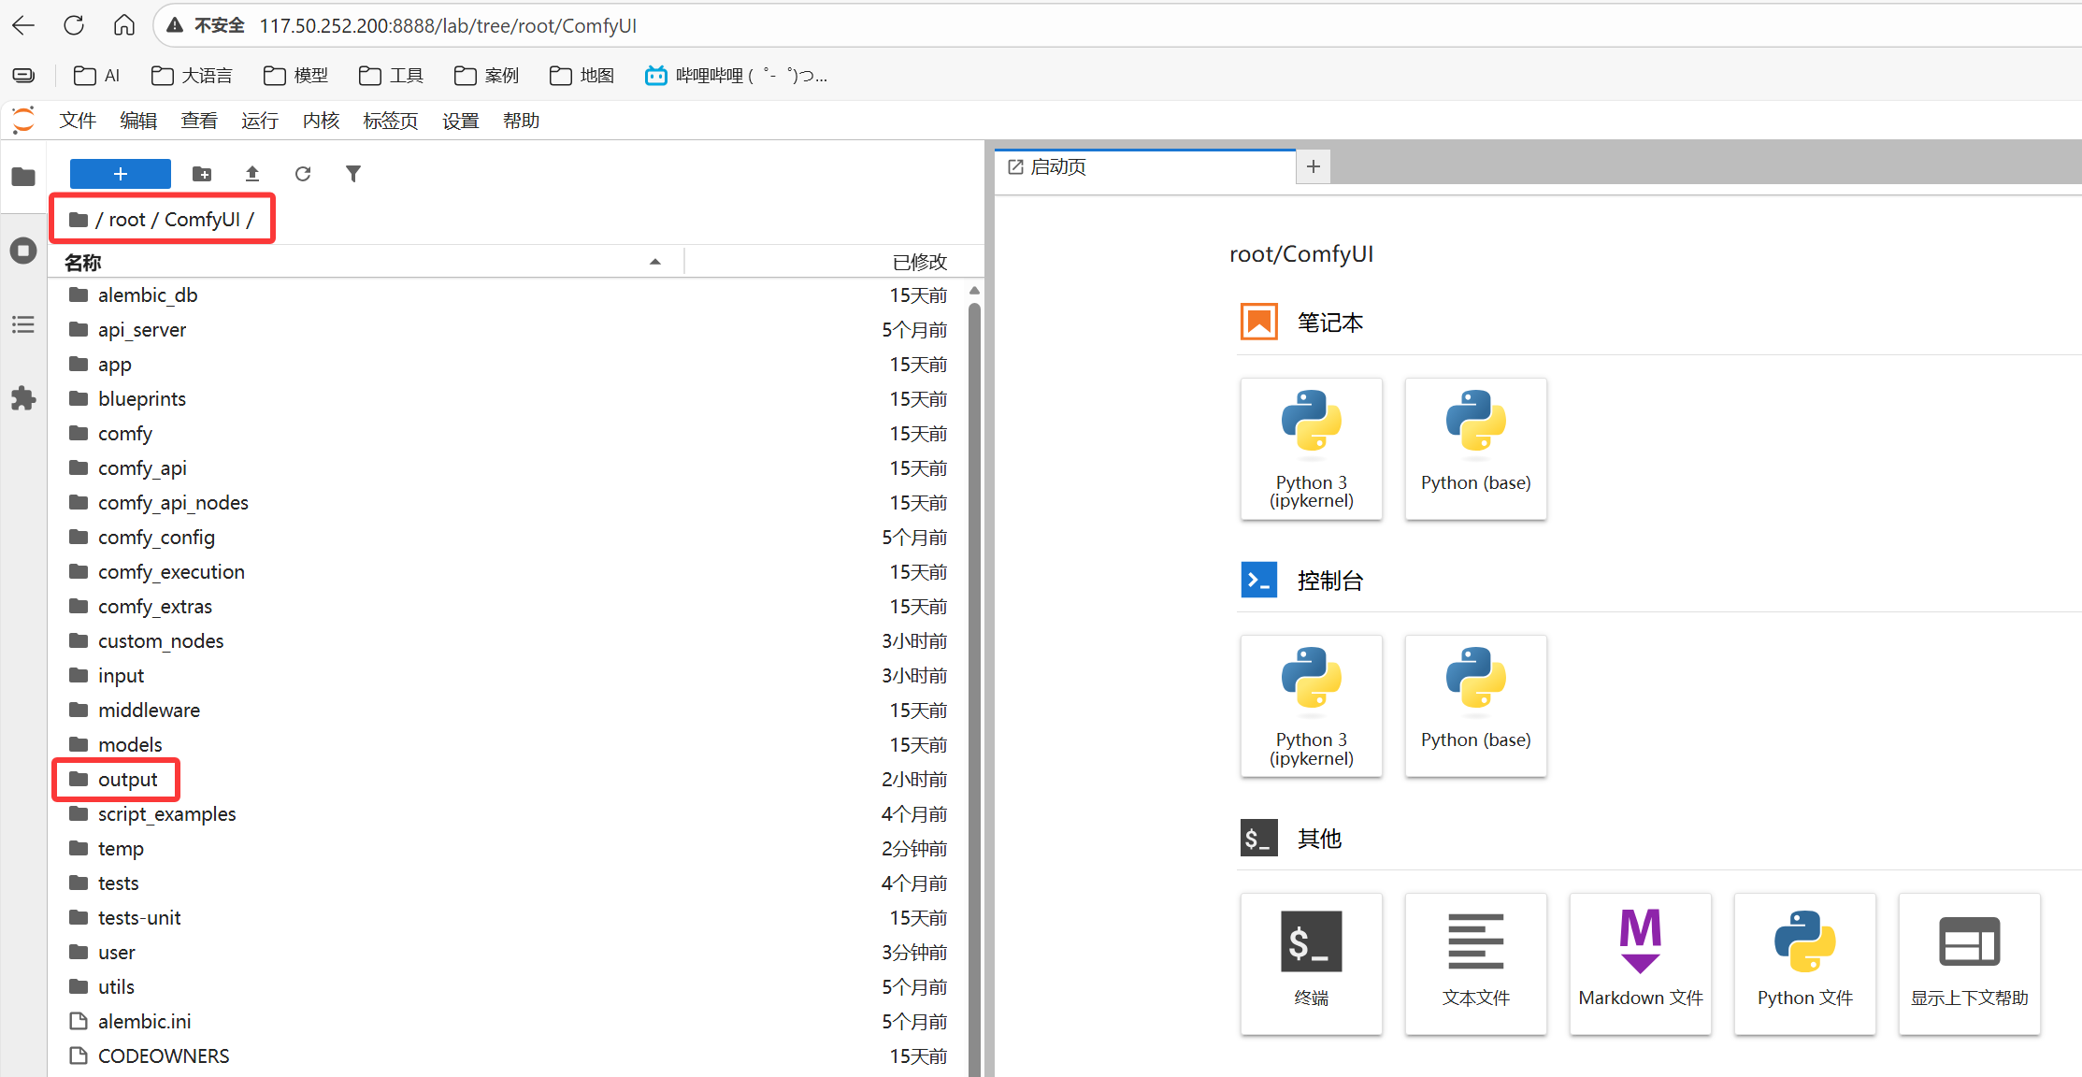Click the file filter funnel icon
This screenshot has height=1077, width=2082.
point(352,174)
